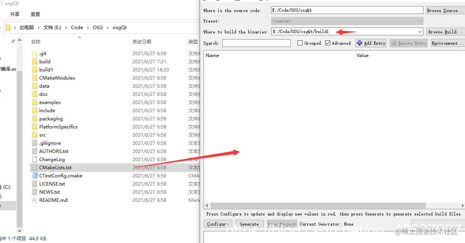Open the 共享 ribbon tab in Explorer
465x243 pixels.
[15, 14]
